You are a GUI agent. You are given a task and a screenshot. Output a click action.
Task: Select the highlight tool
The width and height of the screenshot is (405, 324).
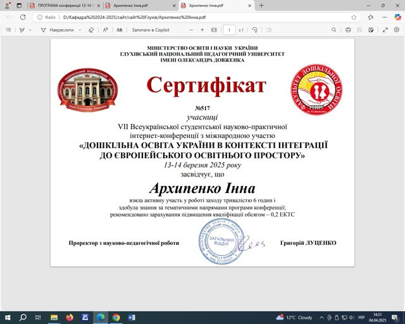(22, 30)
